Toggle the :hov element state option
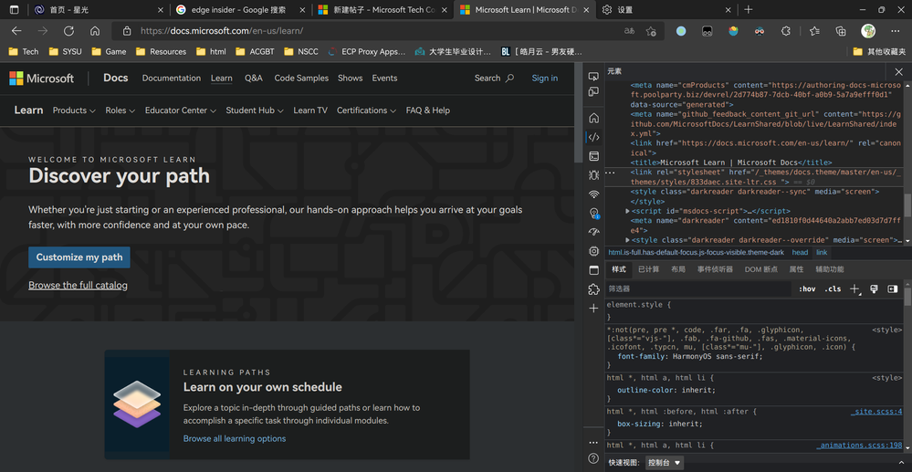The width and height of the screenshot is (912, 472). click(x=807, y=288)
